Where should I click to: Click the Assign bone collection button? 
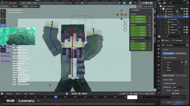[x=165, y=76]
